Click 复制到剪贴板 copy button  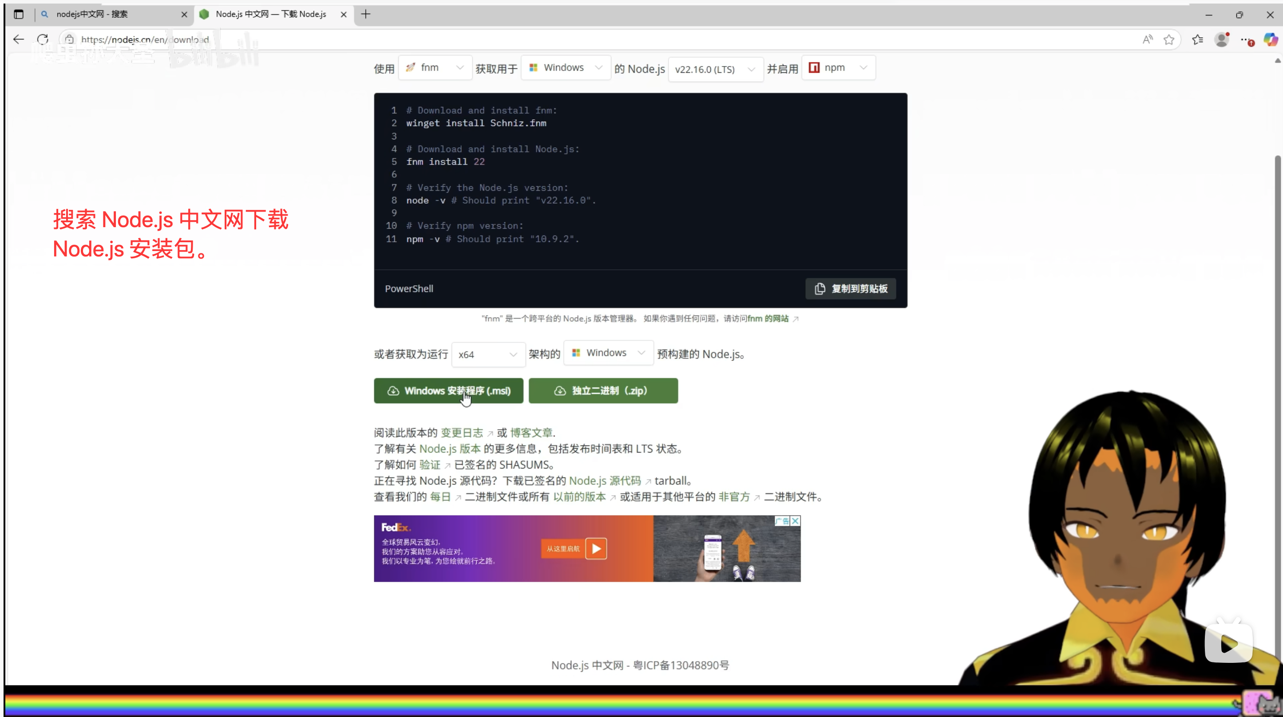[851, 289]
